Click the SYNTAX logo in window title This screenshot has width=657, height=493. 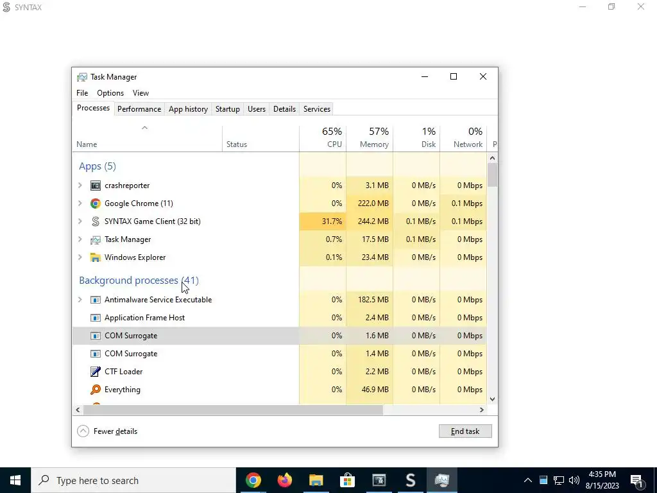[x=6, y=7]
